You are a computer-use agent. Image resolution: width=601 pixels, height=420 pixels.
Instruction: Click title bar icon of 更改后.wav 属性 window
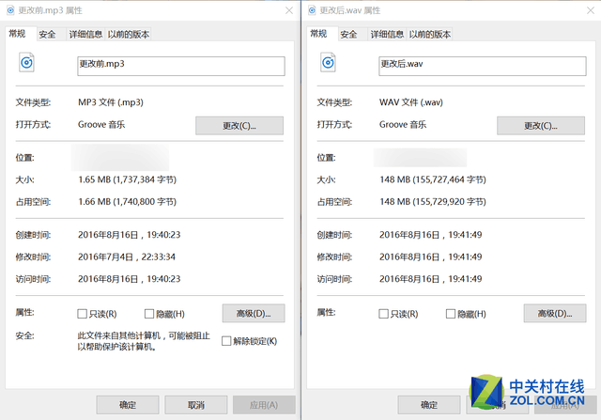pyautogui.click(x=312, y=10)
